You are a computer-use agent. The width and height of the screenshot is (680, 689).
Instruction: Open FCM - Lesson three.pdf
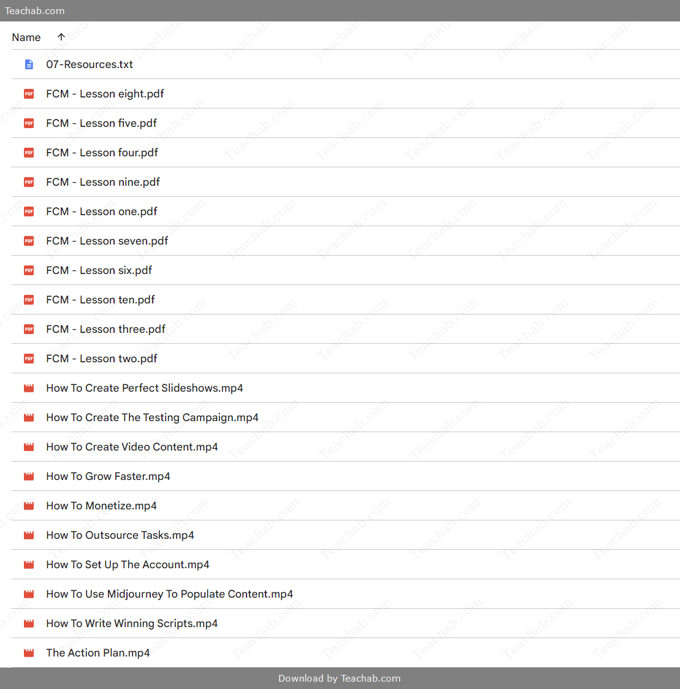106,330
